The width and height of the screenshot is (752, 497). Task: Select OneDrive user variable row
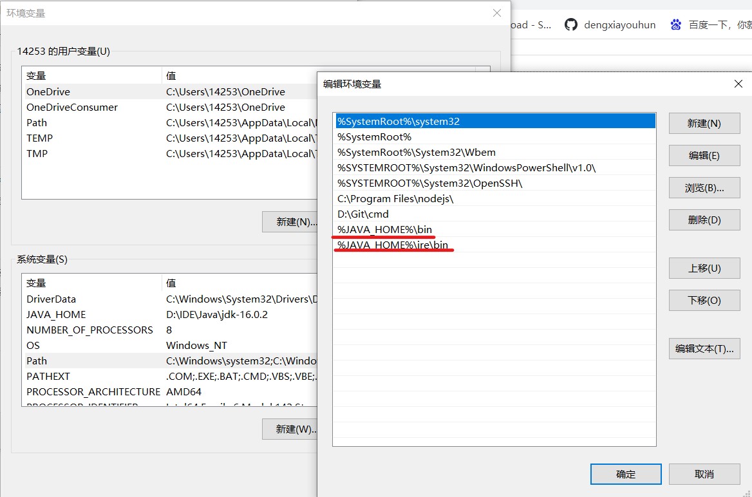pyautogui.click(x=170, y=91)
